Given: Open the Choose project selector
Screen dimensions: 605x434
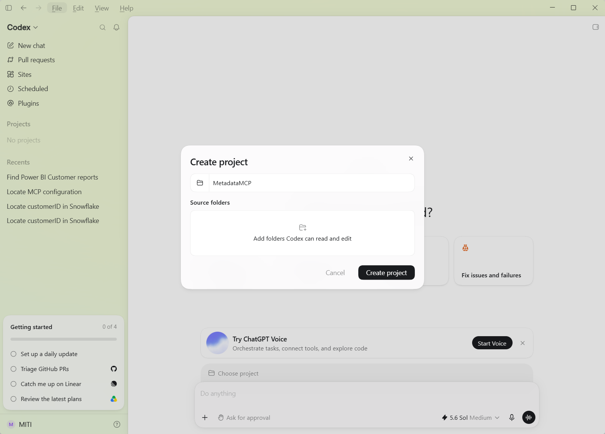Looking at the screenshot, I should point(234,373).
